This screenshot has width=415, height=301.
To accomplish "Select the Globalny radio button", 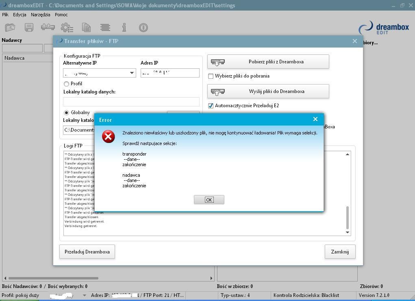I will click(x=66, y=113).
